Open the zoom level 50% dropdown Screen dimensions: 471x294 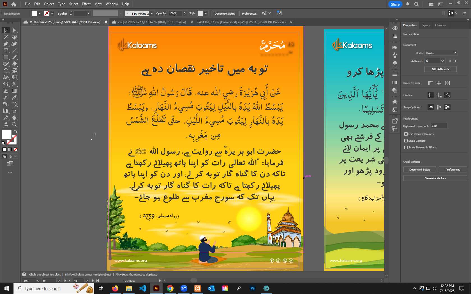pyautogui.click(x=38, y=281)
